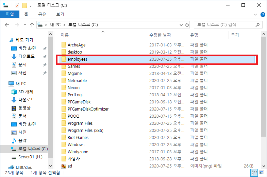This screenshot has width=267, height=177.
Task: Click the ad png image file icon
Action: click(x=64, y=166)
